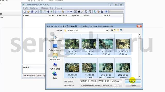The height and width of the screenshot is (92, 165).
Task: Select thumbnail 2012-01-09 18-14-20
Action: (106, 45)
